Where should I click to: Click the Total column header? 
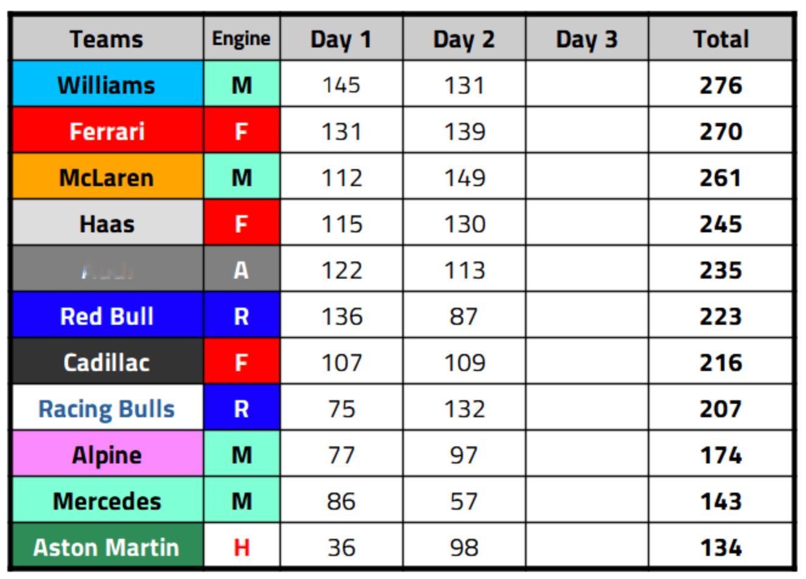pos(721,40)
